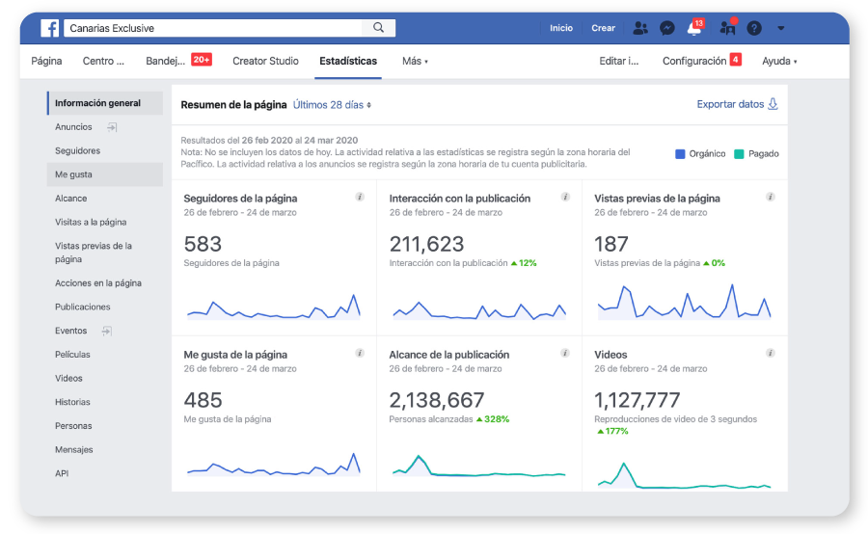This screenshot has height=534, width=868.
Task: Click the Alcance de la publicación chart
Action: 478,468
